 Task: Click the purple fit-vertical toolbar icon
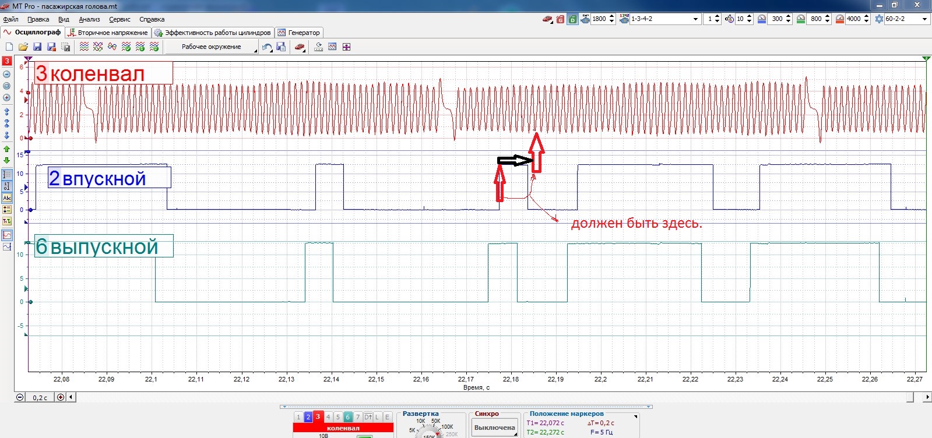[x=346, y=47]
